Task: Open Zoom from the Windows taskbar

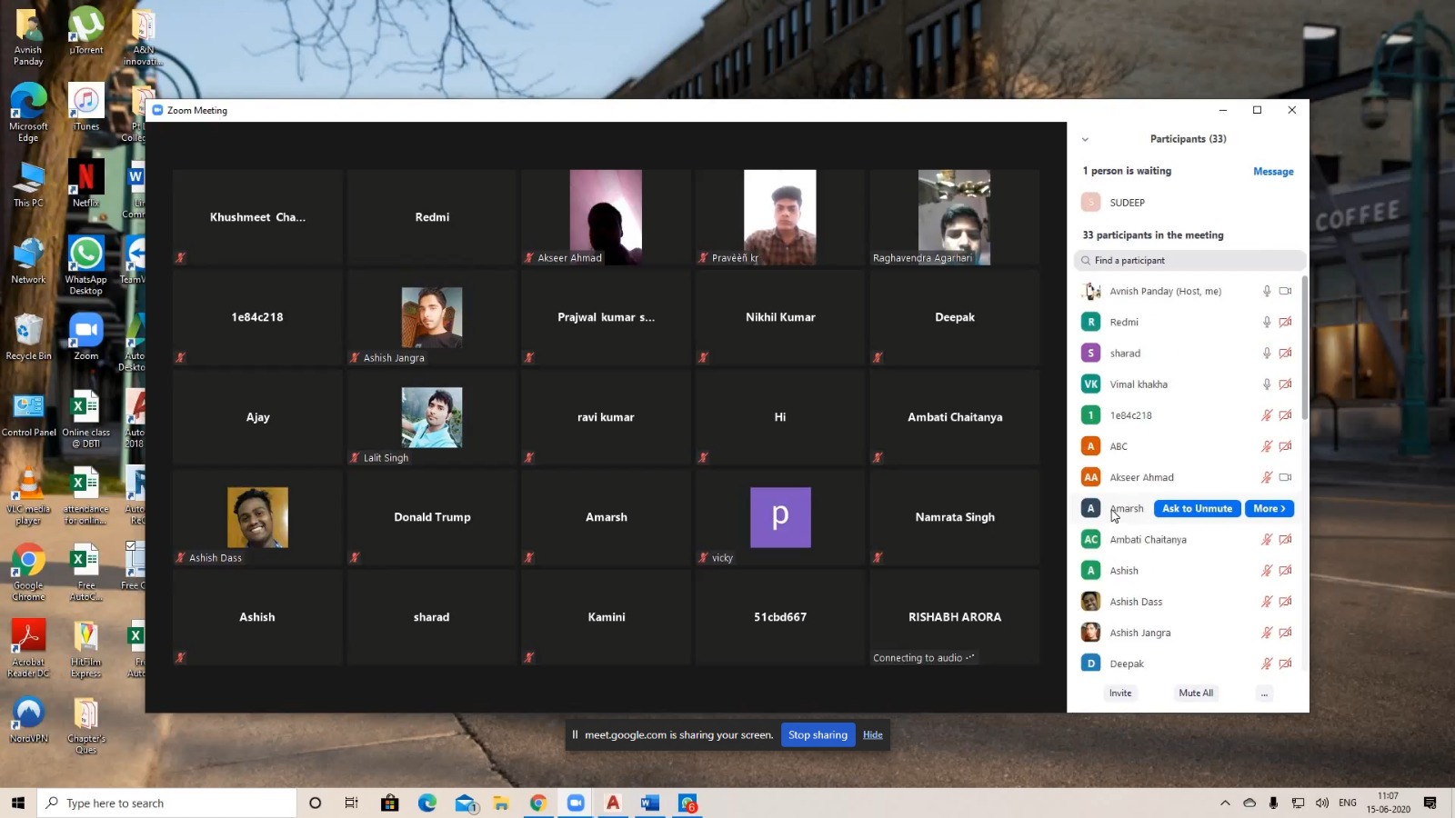Action: pyautogui.click(x=575, y=803)
